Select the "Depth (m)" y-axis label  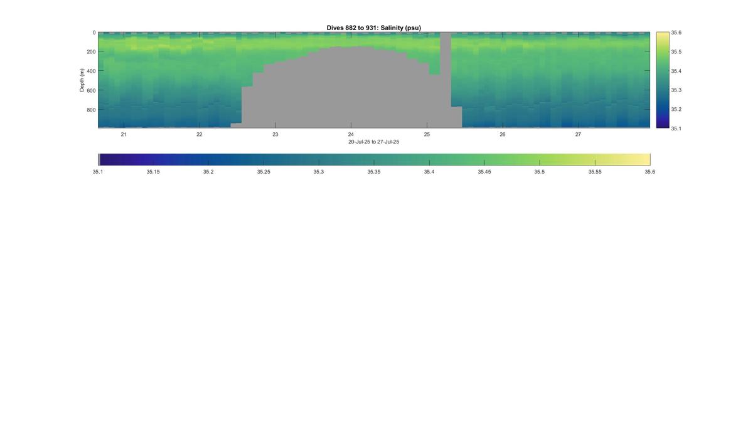(82, 80)
